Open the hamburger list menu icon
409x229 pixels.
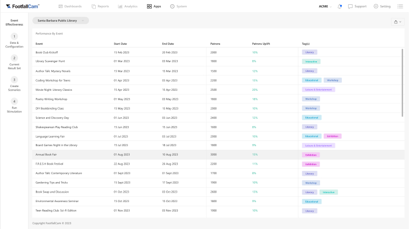point(401,6)
